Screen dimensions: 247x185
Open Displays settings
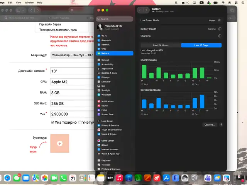click(115, 77)
